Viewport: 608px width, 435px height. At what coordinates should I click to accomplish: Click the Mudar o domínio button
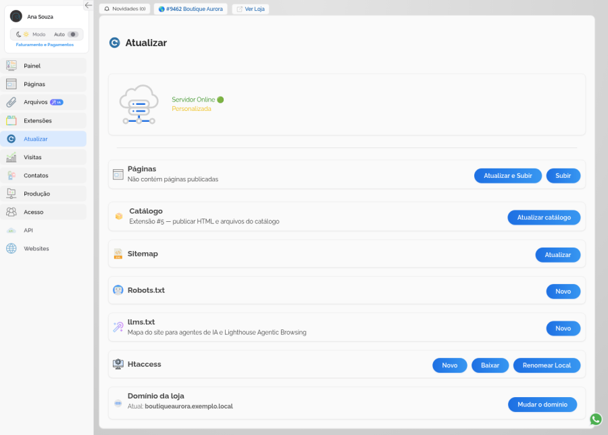pyautogui.click(x=542, y=405)
